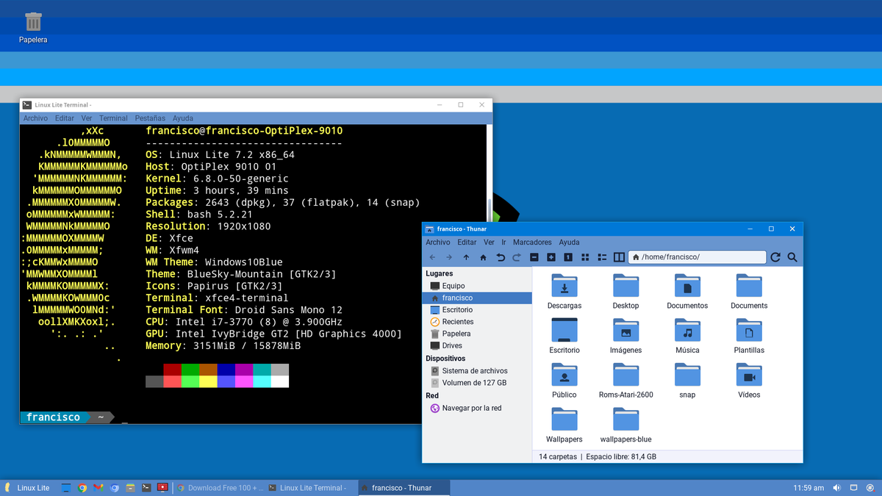Click show desktop icon in taskbar
Viewport: 882px width, 496px height.
tap(66, 488)
